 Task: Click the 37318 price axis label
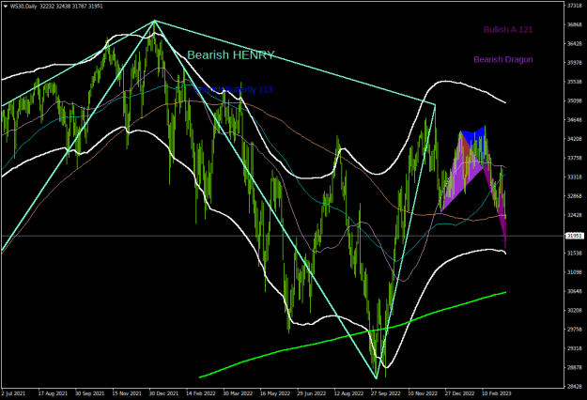[574, 6]
